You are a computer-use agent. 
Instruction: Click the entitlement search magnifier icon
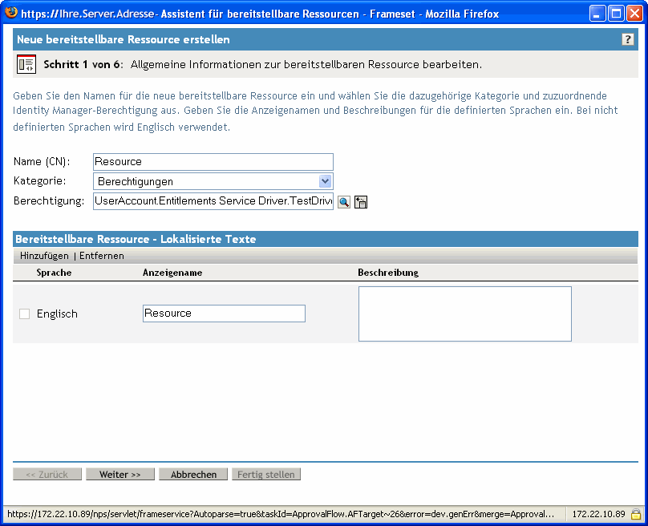tap(344, 202)
